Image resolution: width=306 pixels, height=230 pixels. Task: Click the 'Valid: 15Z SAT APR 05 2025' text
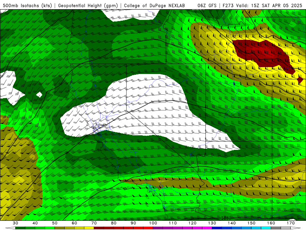pos(269,6)
